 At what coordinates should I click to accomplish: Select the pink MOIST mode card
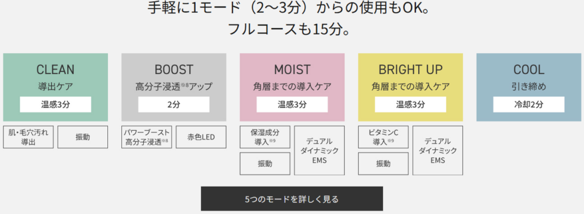tap(292, 87)
